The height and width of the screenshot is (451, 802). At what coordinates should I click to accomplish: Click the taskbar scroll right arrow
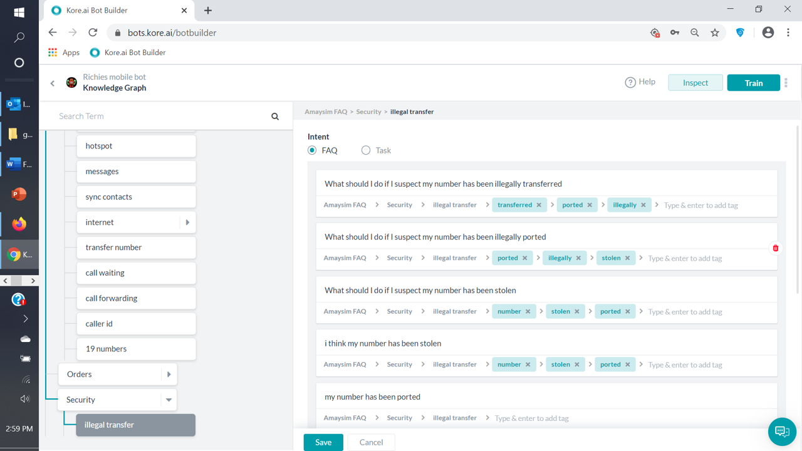(x=33, y=281)
